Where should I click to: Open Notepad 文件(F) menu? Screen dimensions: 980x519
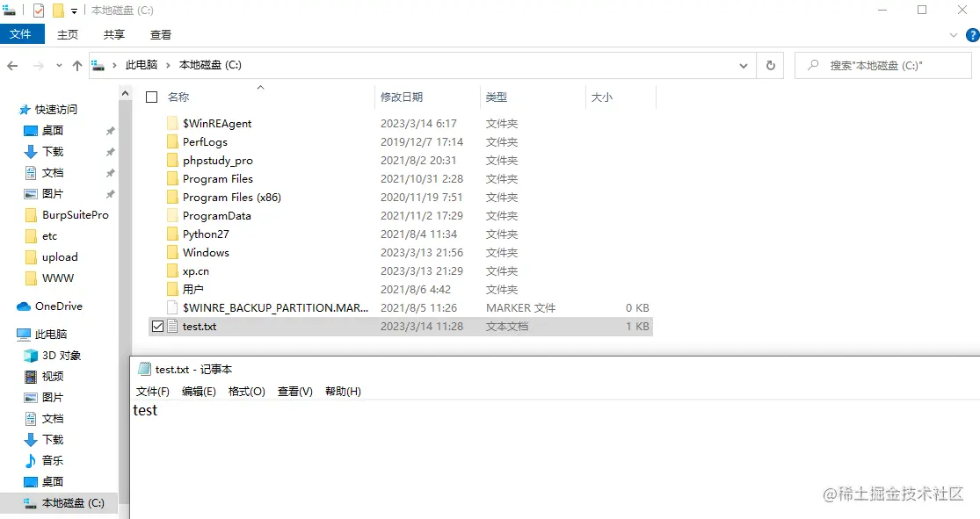click(153, 392)
